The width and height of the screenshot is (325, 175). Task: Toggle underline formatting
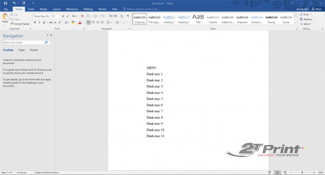[x=44, y=22]
